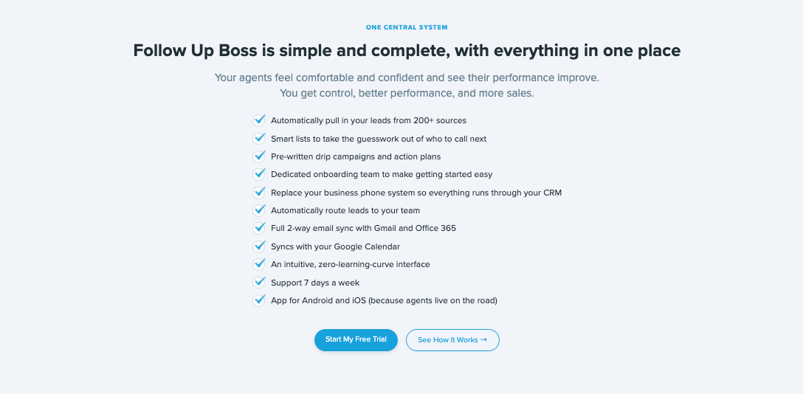Viewport: 803px width, 394px height.
Task: Click checkmark next to Support 7 days
Action: point(259,282)
